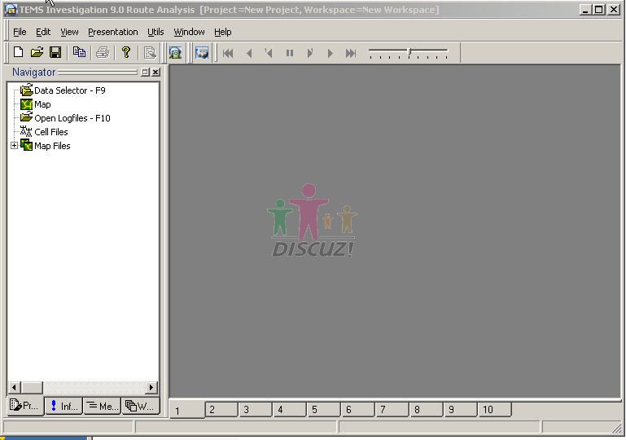Save using the floppy disk icon
The width and height of the screenshot is (626, 440).
click(55, 53)
